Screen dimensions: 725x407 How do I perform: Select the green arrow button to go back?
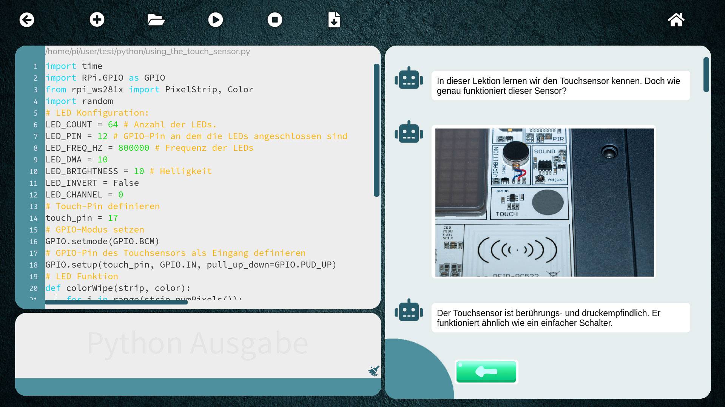coord(486,372)
